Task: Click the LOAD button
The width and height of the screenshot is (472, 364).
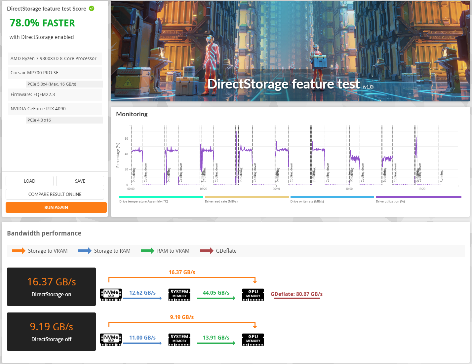Action: 29,181
